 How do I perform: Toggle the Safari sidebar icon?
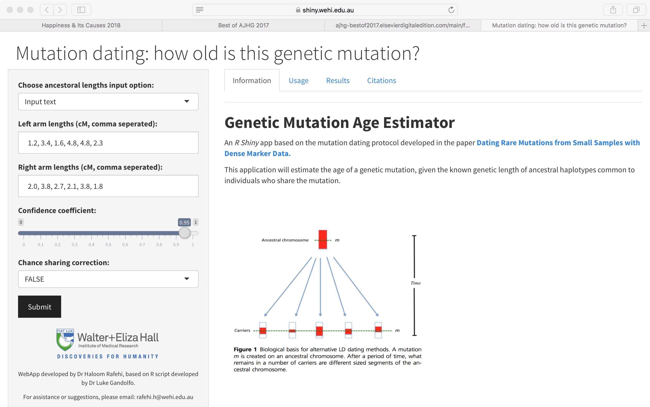[81, 10]
